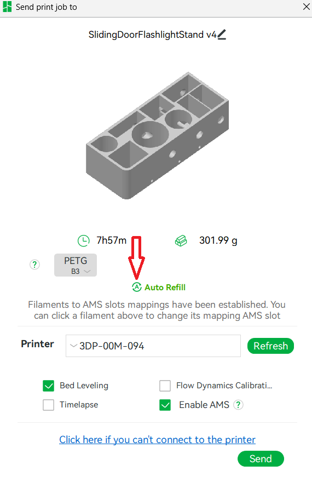This screenshot has height=494, width=312.
Task: Click the Auto Refill circular icon
Action: (137, 287)
